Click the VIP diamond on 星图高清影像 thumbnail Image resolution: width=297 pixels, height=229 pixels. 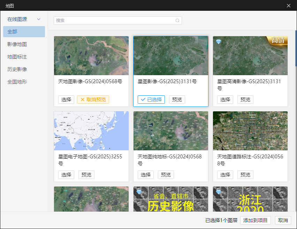218,41
